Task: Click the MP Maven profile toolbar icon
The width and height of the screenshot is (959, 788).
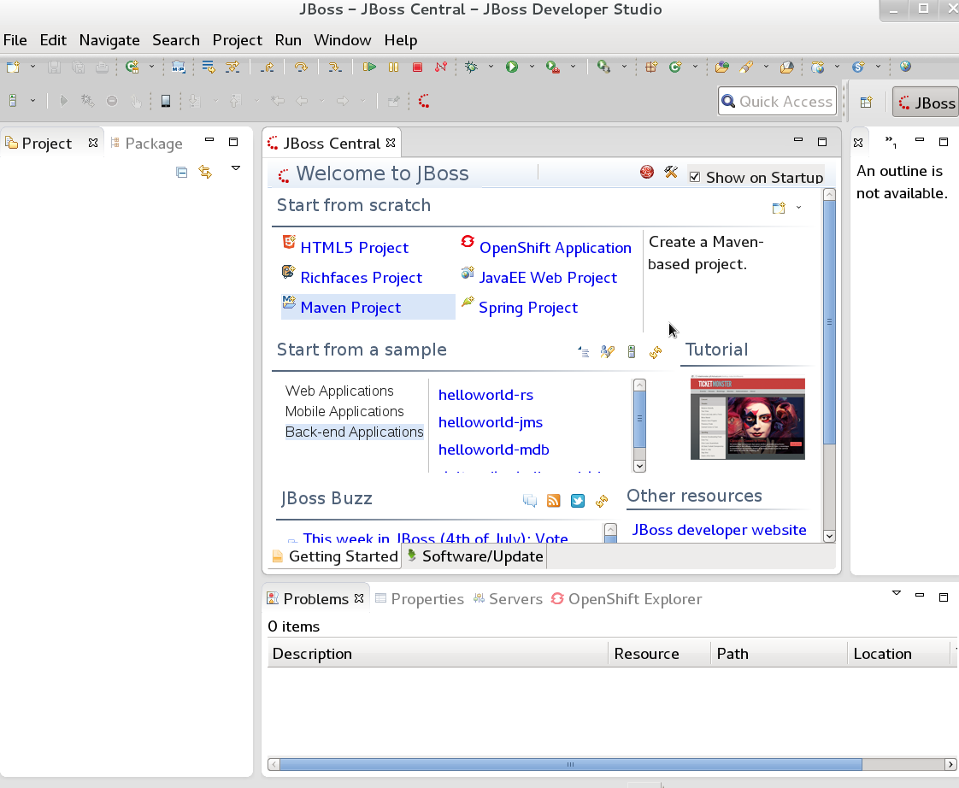Action: (178, 67)
